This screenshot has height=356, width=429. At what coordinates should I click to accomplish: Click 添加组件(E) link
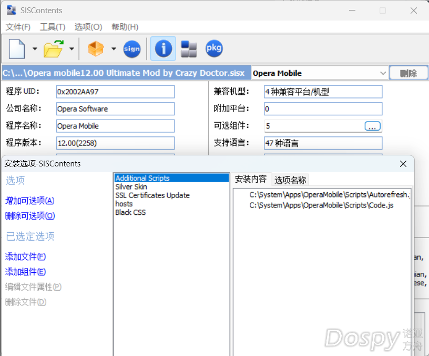(25, 272)
